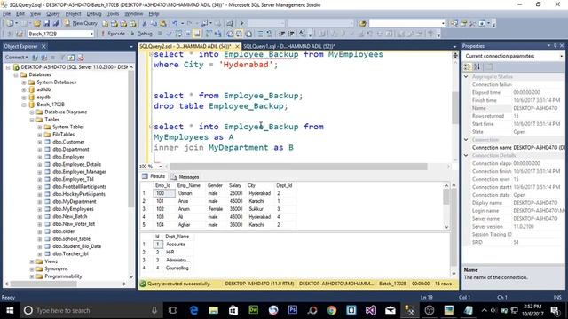This screenshot has height=319, width=568.
Task: Click the query editor vertical scrollbar thumb
Action: [455, 107]
